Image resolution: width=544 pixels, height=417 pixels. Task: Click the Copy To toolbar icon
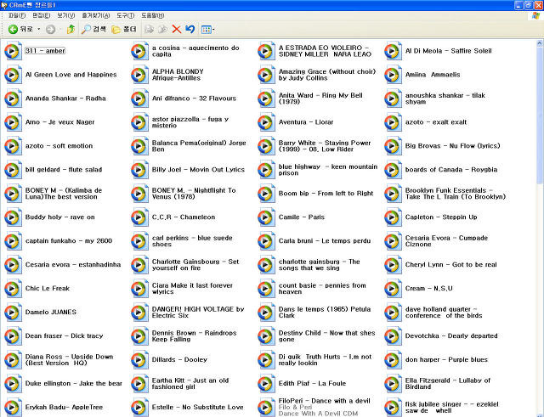tap(162, 30)
